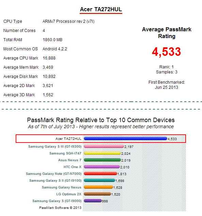This screenshot has width=202, height=216.
Task: Click Samsung Galaxy Note (GT-N7000) link
Action: pos(54,174)
